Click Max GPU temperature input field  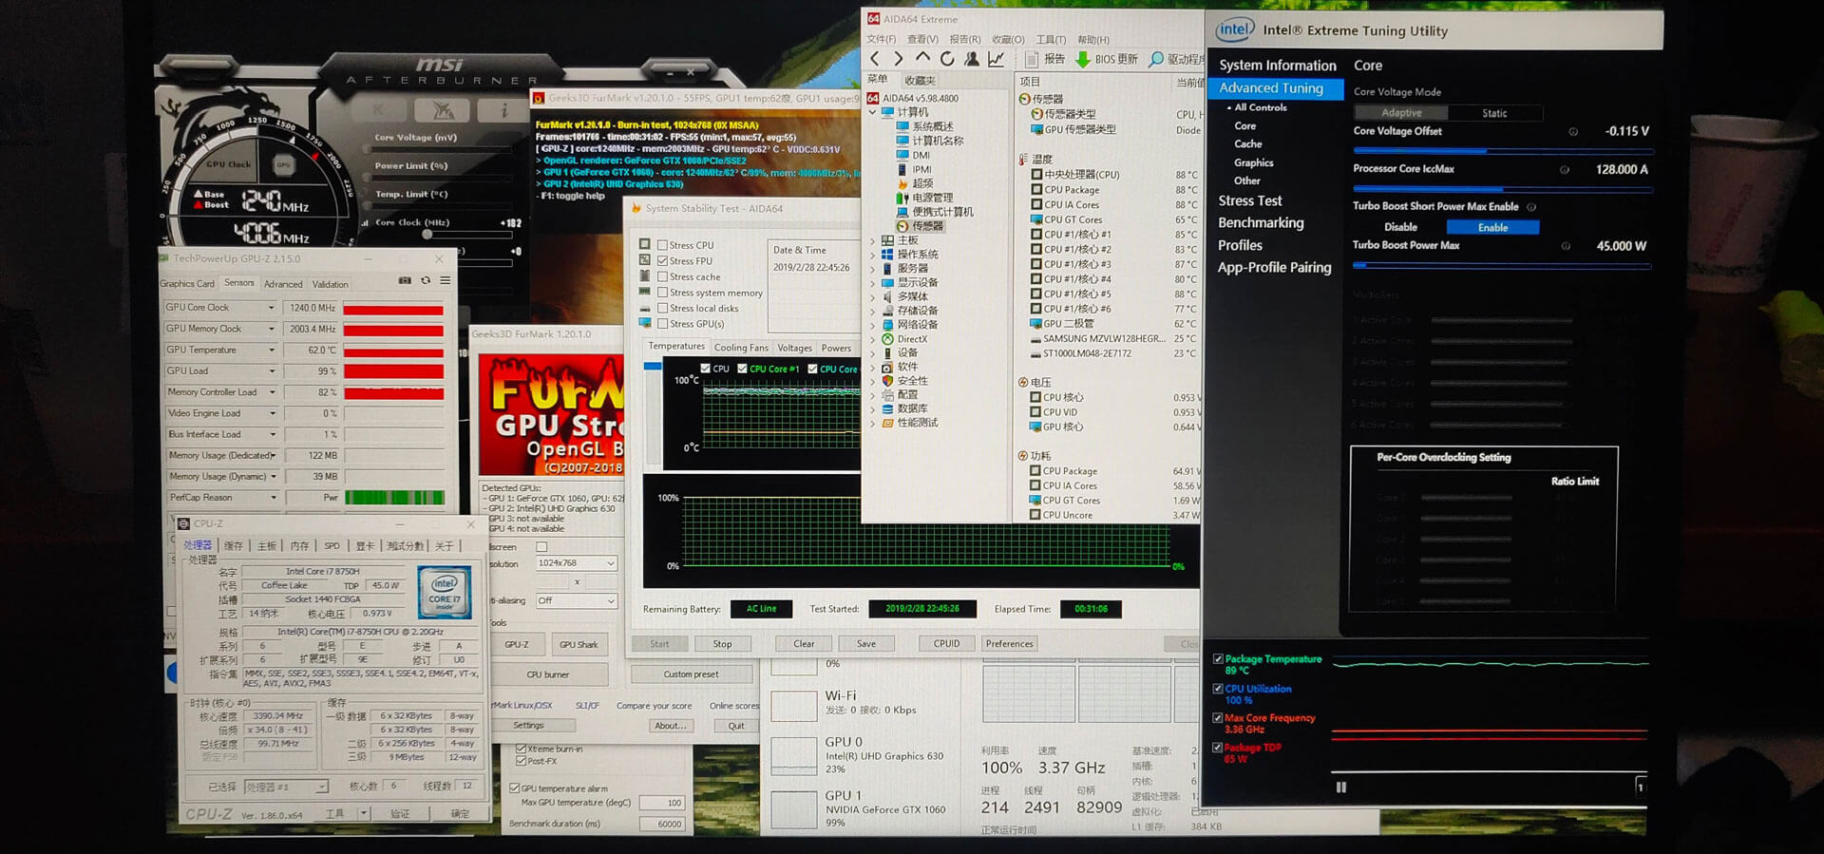(662, 803)
